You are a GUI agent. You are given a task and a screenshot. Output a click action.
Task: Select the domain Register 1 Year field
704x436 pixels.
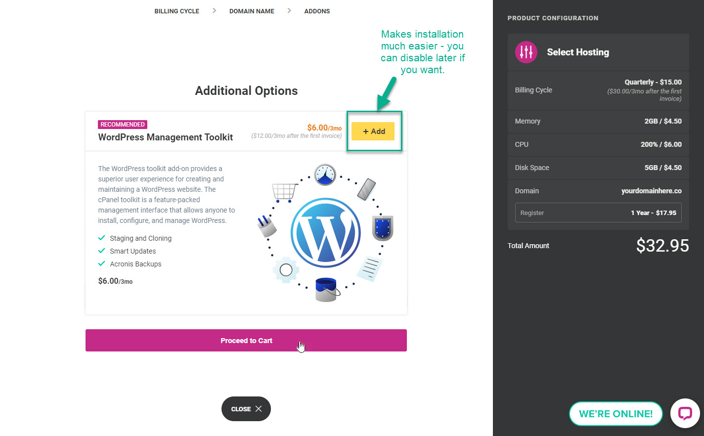(598, 213)
